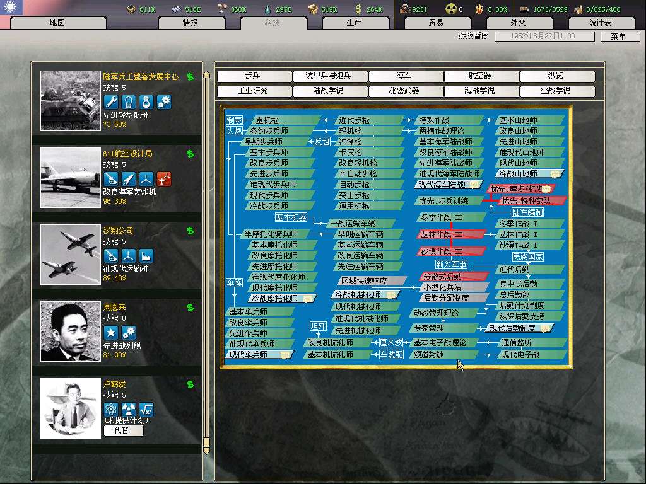Screen dimensions: 646x484
Task: Click the star icon under 周恩来
Action: [x=111, y=333]
